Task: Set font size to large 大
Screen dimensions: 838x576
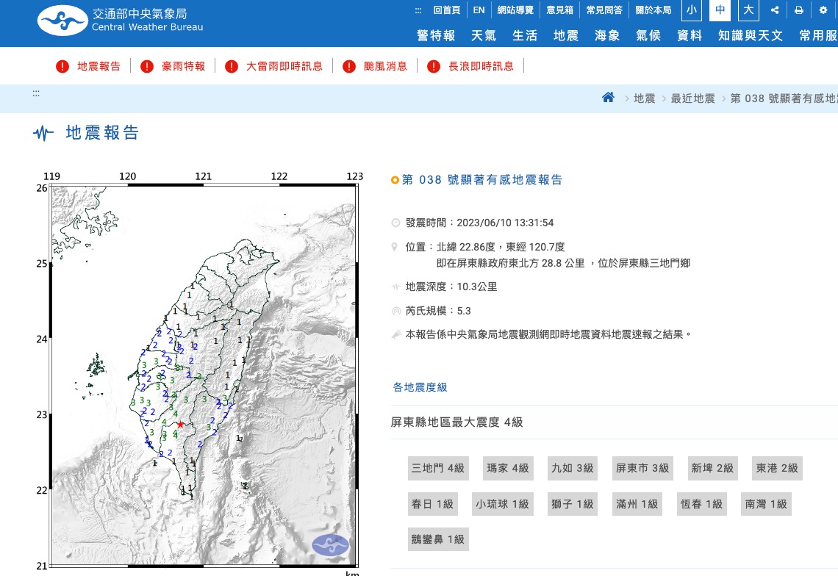Action: (x=748, y=10)
